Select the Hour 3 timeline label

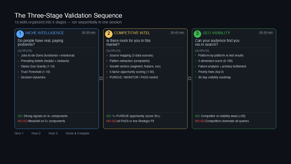pos(53,134)
